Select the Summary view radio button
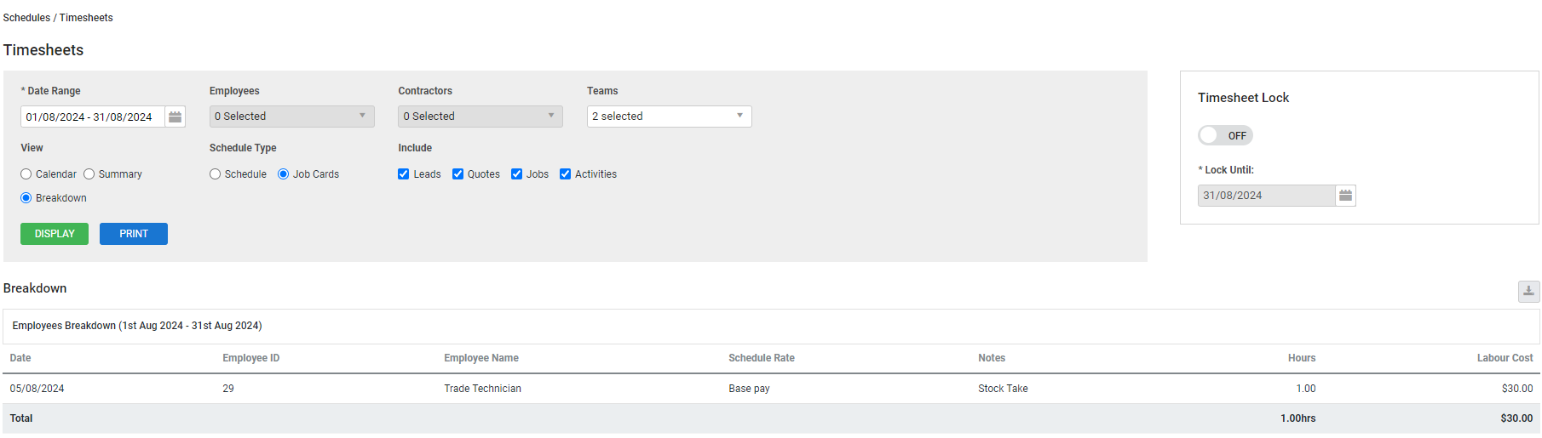 [89, 174]
